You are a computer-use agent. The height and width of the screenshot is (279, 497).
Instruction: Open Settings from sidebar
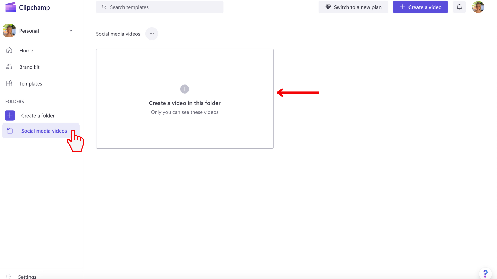(27, 277)
